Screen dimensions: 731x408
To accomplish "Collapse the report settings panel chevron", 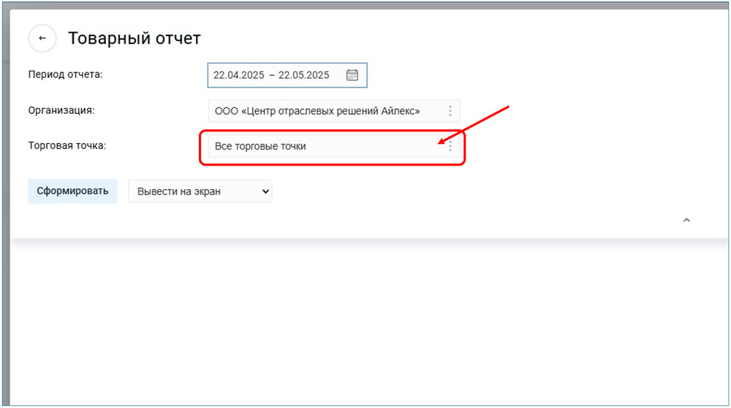I will click(x=686, y=220).
